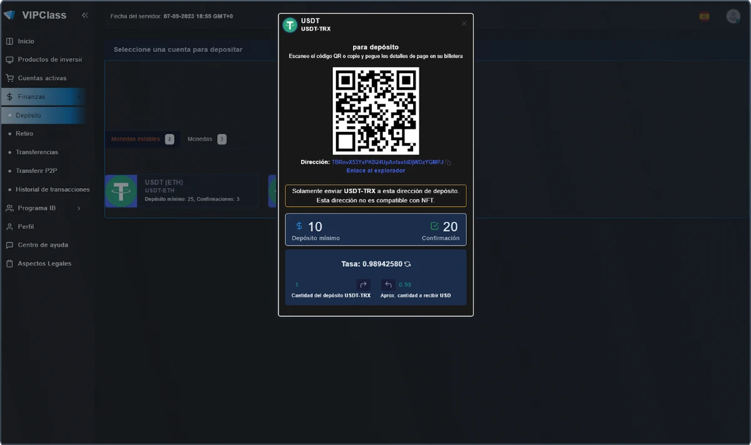
Task: Expand the Programa IB submenu chevron
Action: (79, 208)
